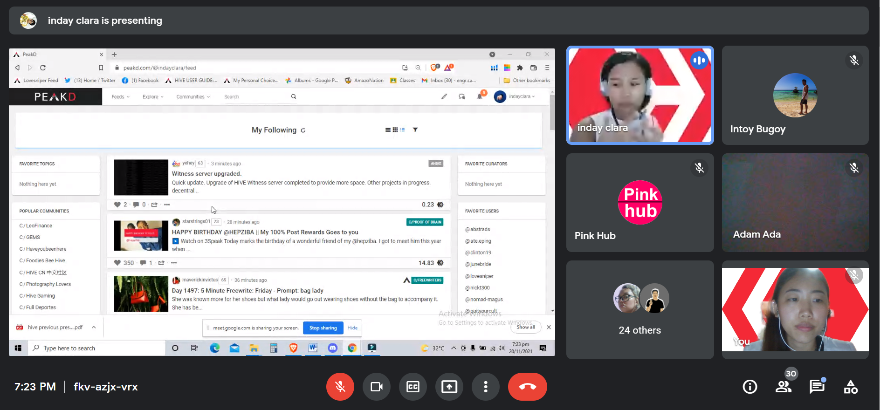Image resolution: width=880 pixels, height=410 pixels.
Task: Click the Brave shields icon
Action: tap(434, 68)
